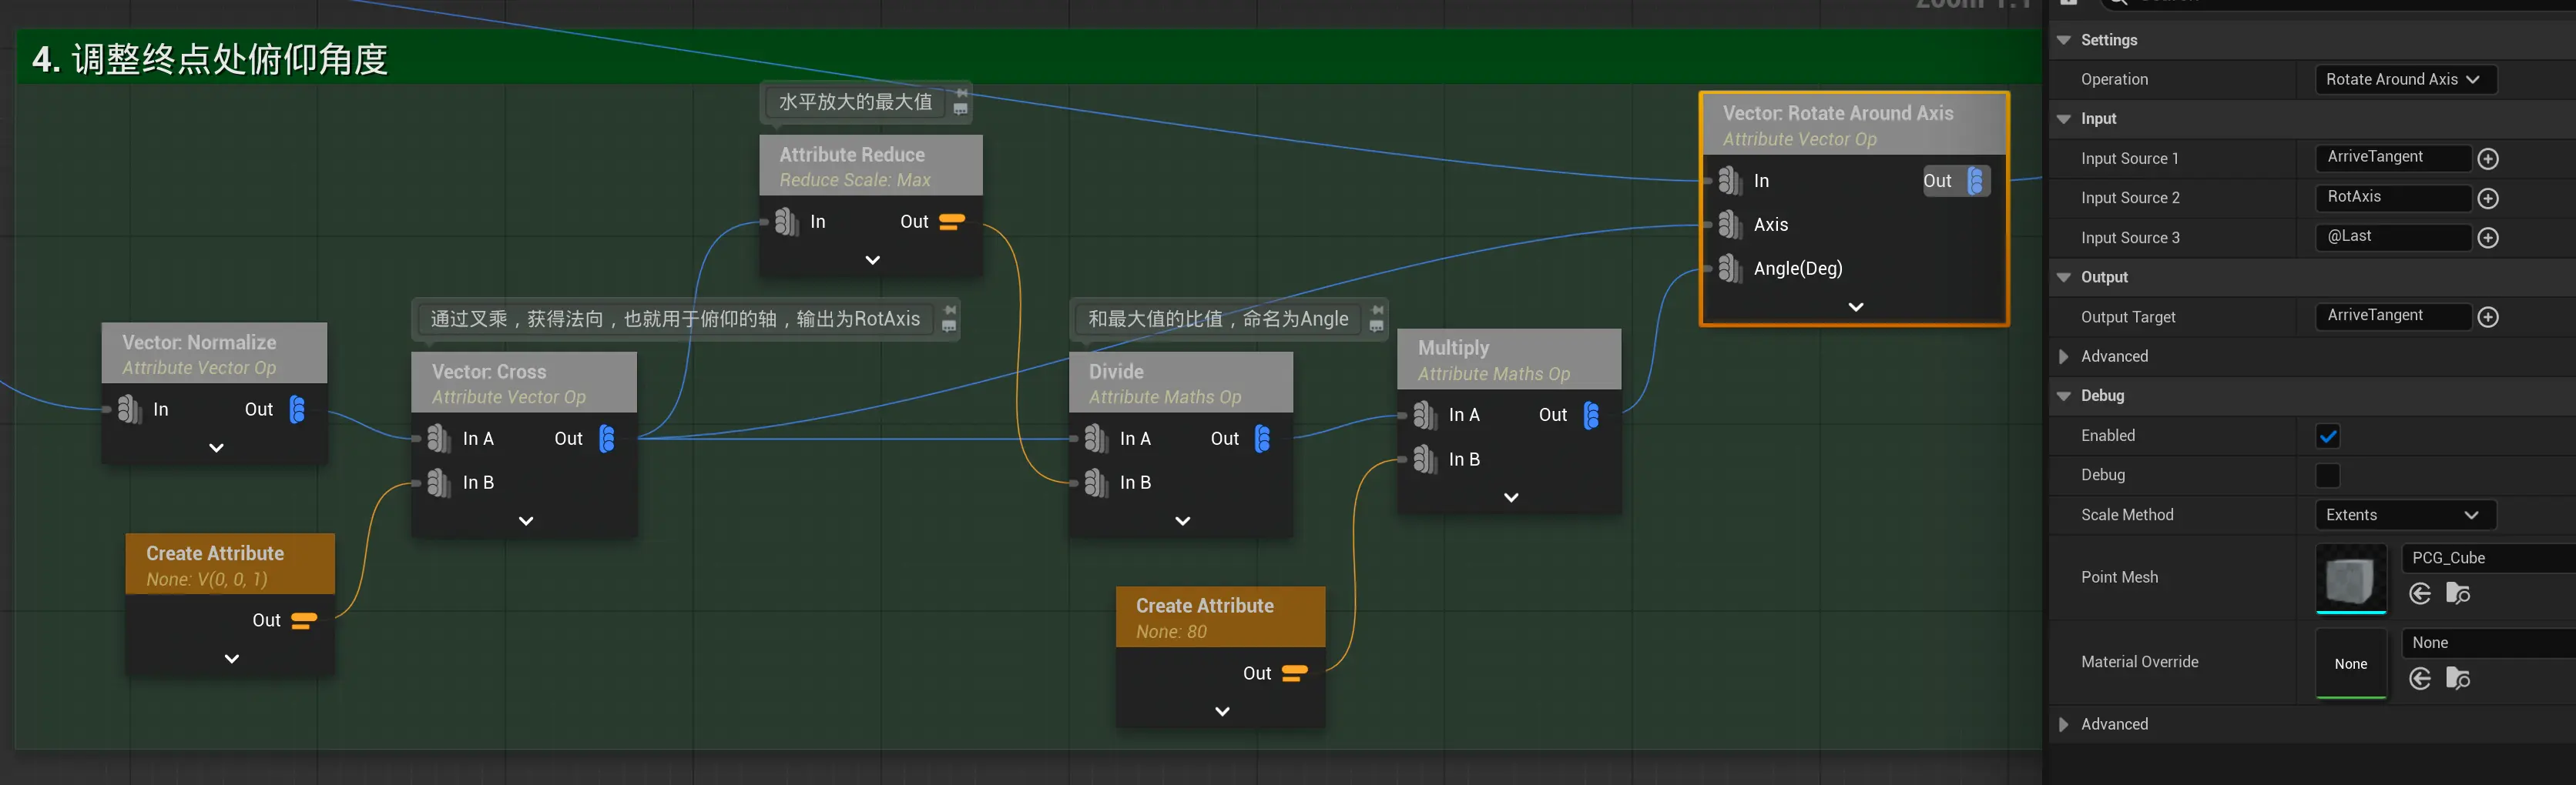This screenshot has width=2576, height=785.
Task: Expand the first Advanced section under Output
Action: (2063, 356)
